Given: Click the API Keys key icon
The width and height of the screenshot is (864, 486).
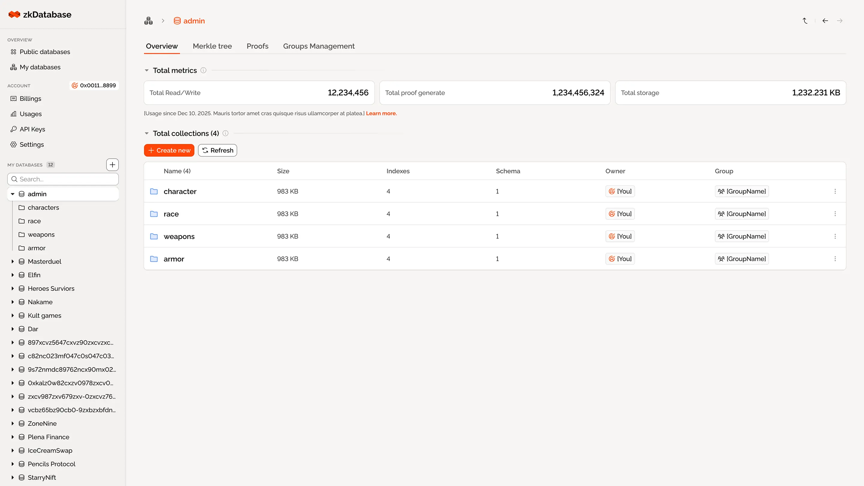Looking at the screenshot, I should 13,129.
